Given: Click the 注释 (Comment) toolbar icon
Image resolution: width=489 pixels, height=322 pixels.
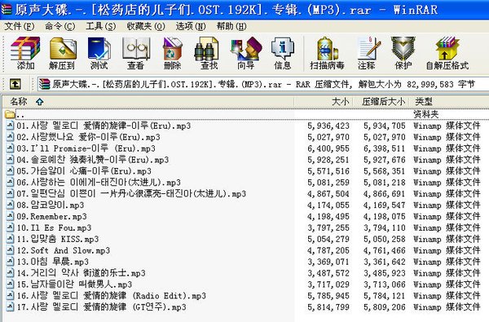Looking at the screenshot, I should click(x=367, y=53).
